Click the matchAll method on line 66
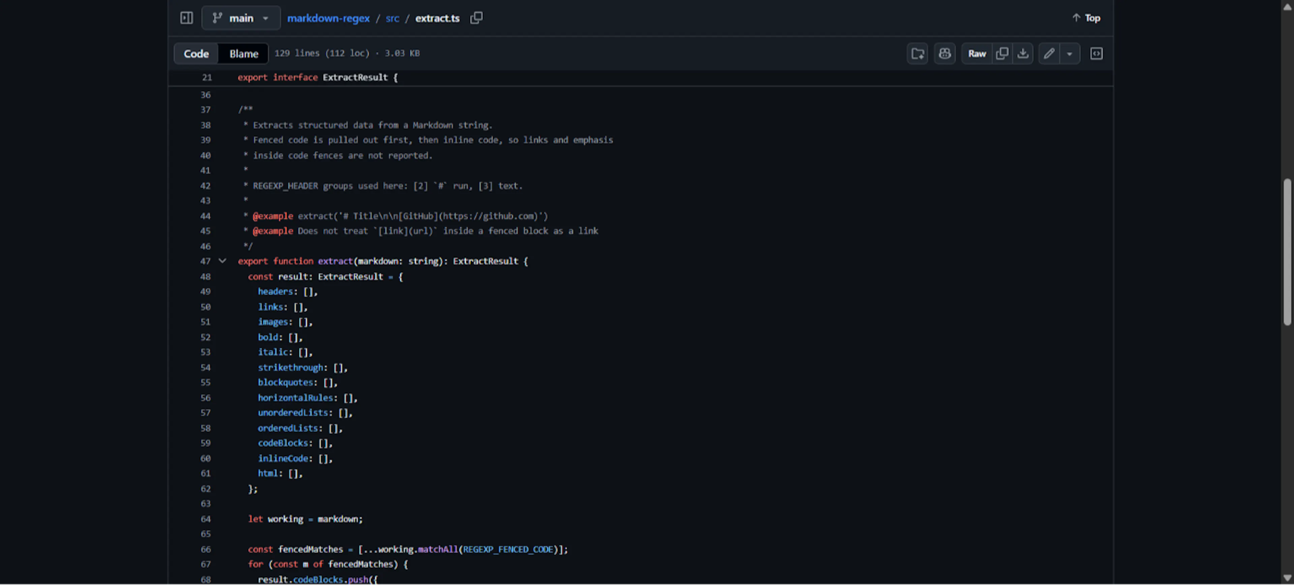The height and width of the screenshot is (585, 1294). [437, 549]
